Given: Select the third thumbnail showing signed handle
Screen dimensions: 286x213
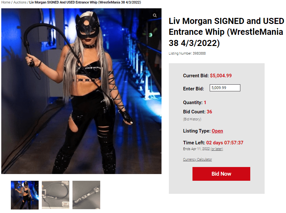Looking at the screenshot, I should 86,195.
